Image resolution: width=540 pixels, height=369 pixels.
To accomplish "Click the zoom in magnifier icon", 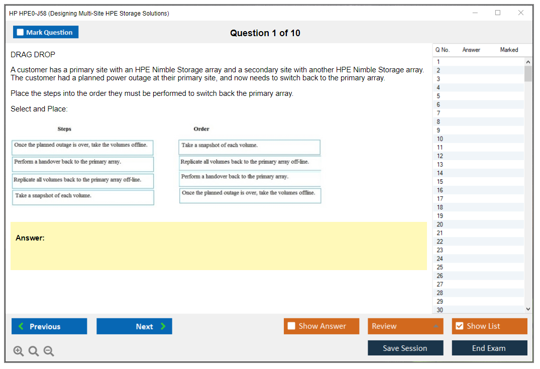I will pos(19,351).
